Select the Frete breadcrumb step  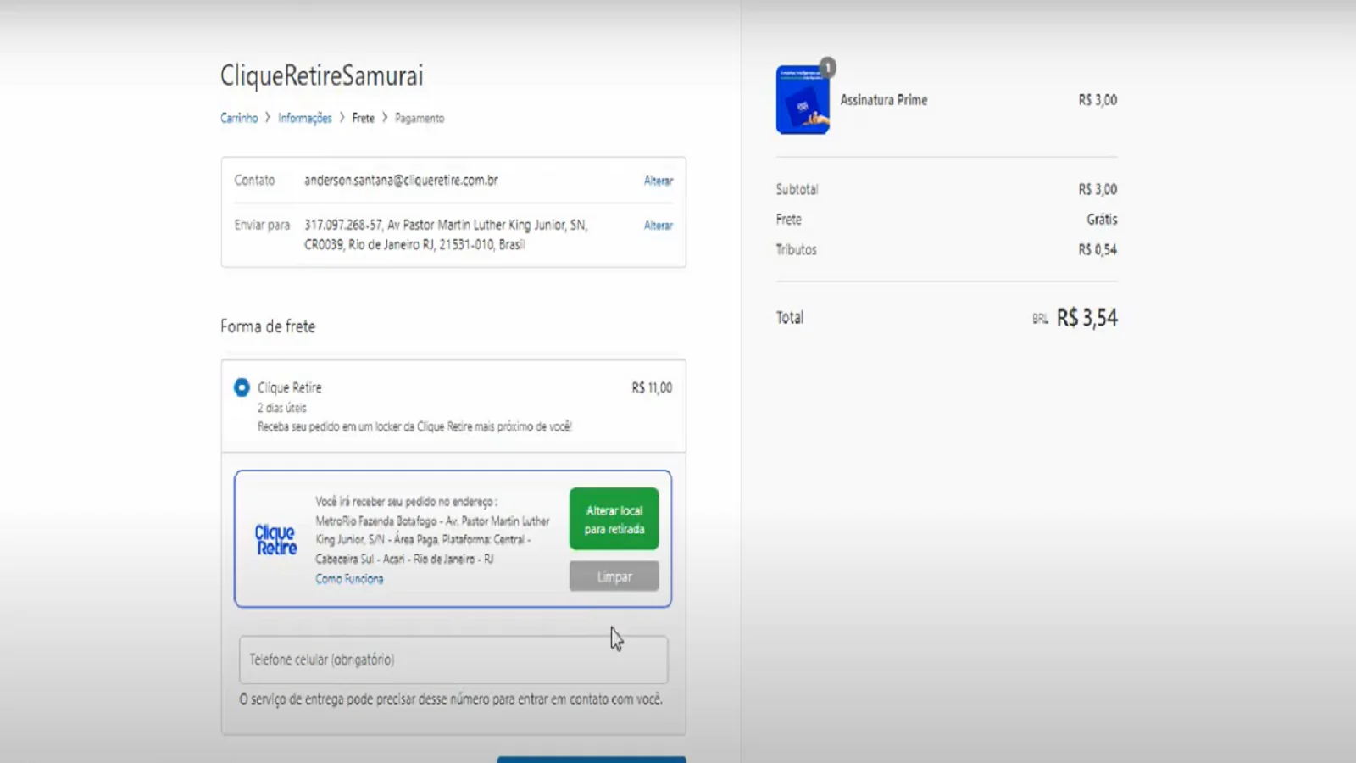click(363, 118)
